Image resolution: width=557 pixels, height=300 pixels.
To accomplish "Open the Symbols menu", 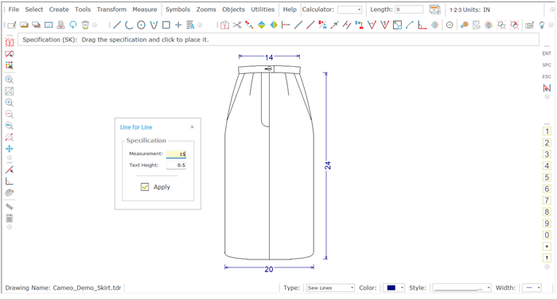I will (177, 10).
